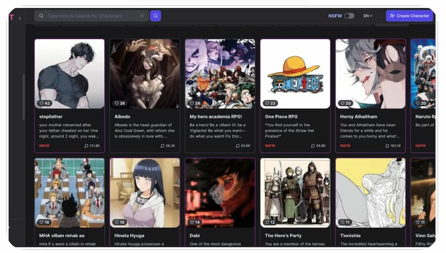Click The Hero's Party thumbnail image
Viewport: 446px width, 253px height.
coord(295,193)
